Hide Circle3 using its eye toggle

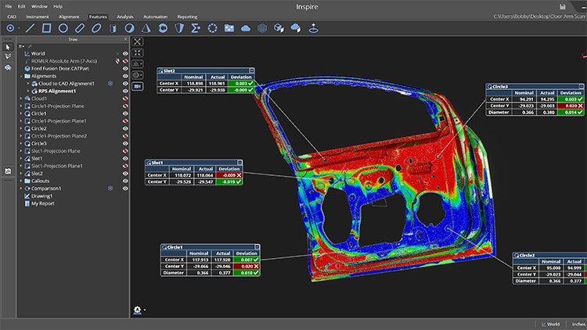[125, 143]
